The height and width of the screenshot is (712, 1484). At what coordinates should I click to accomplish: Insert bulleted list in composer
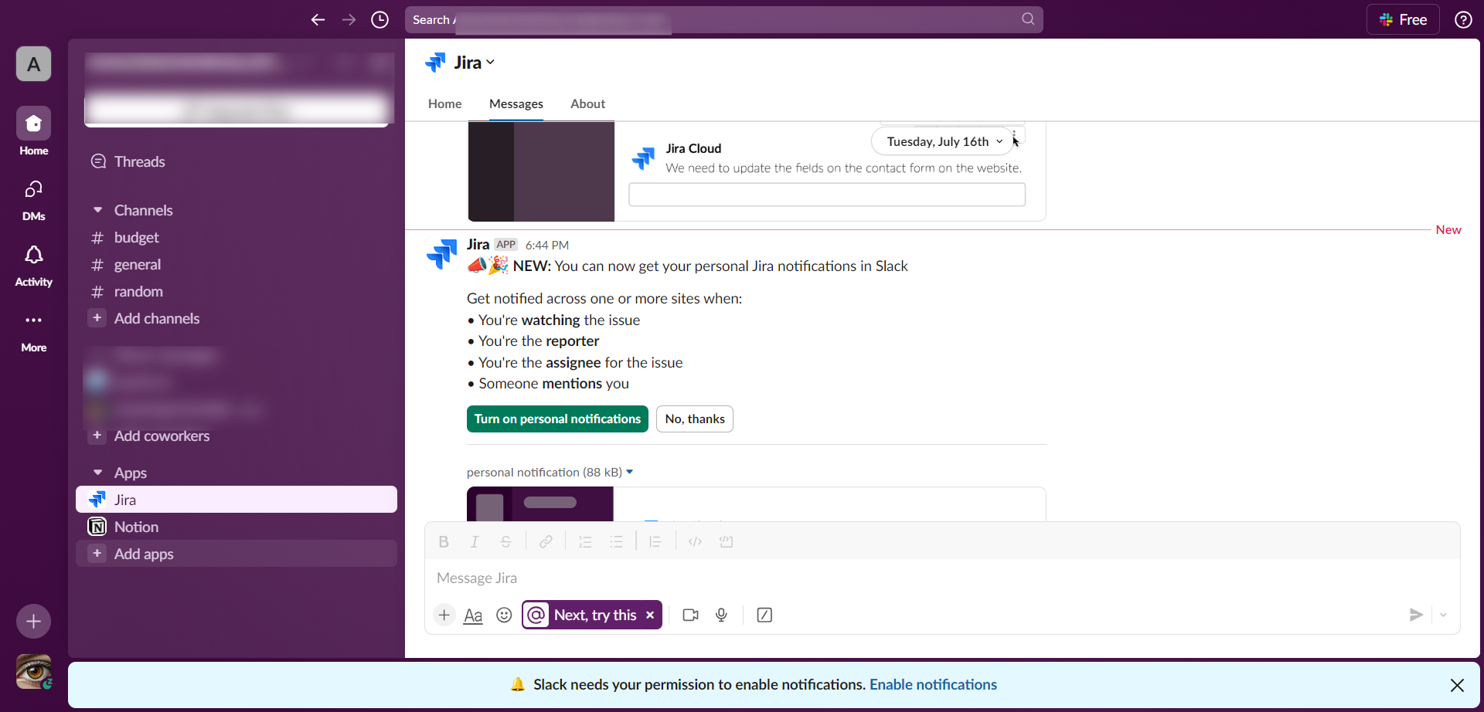click(x=616, y=542)
